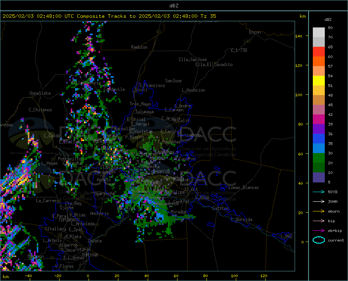Click the 'TUPUNGATO' map label
The height and width of the screenshot is (281, 348).
pos(69,220)
